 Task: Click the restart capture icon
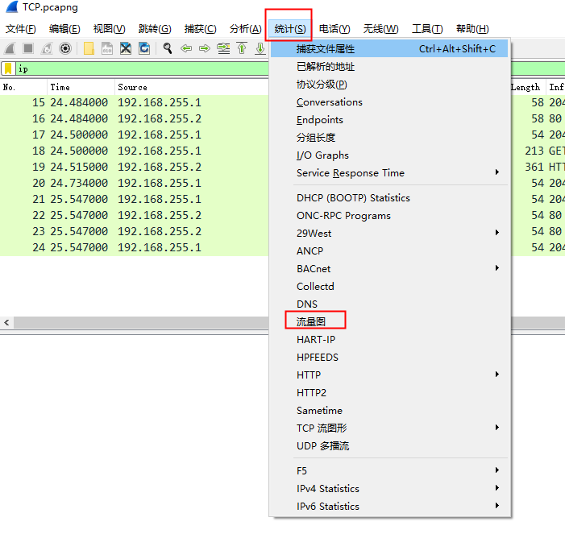[47, 48]
